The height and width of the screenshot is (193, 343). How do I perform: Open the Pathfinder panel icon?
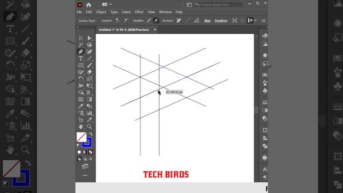tap(265, 146)
